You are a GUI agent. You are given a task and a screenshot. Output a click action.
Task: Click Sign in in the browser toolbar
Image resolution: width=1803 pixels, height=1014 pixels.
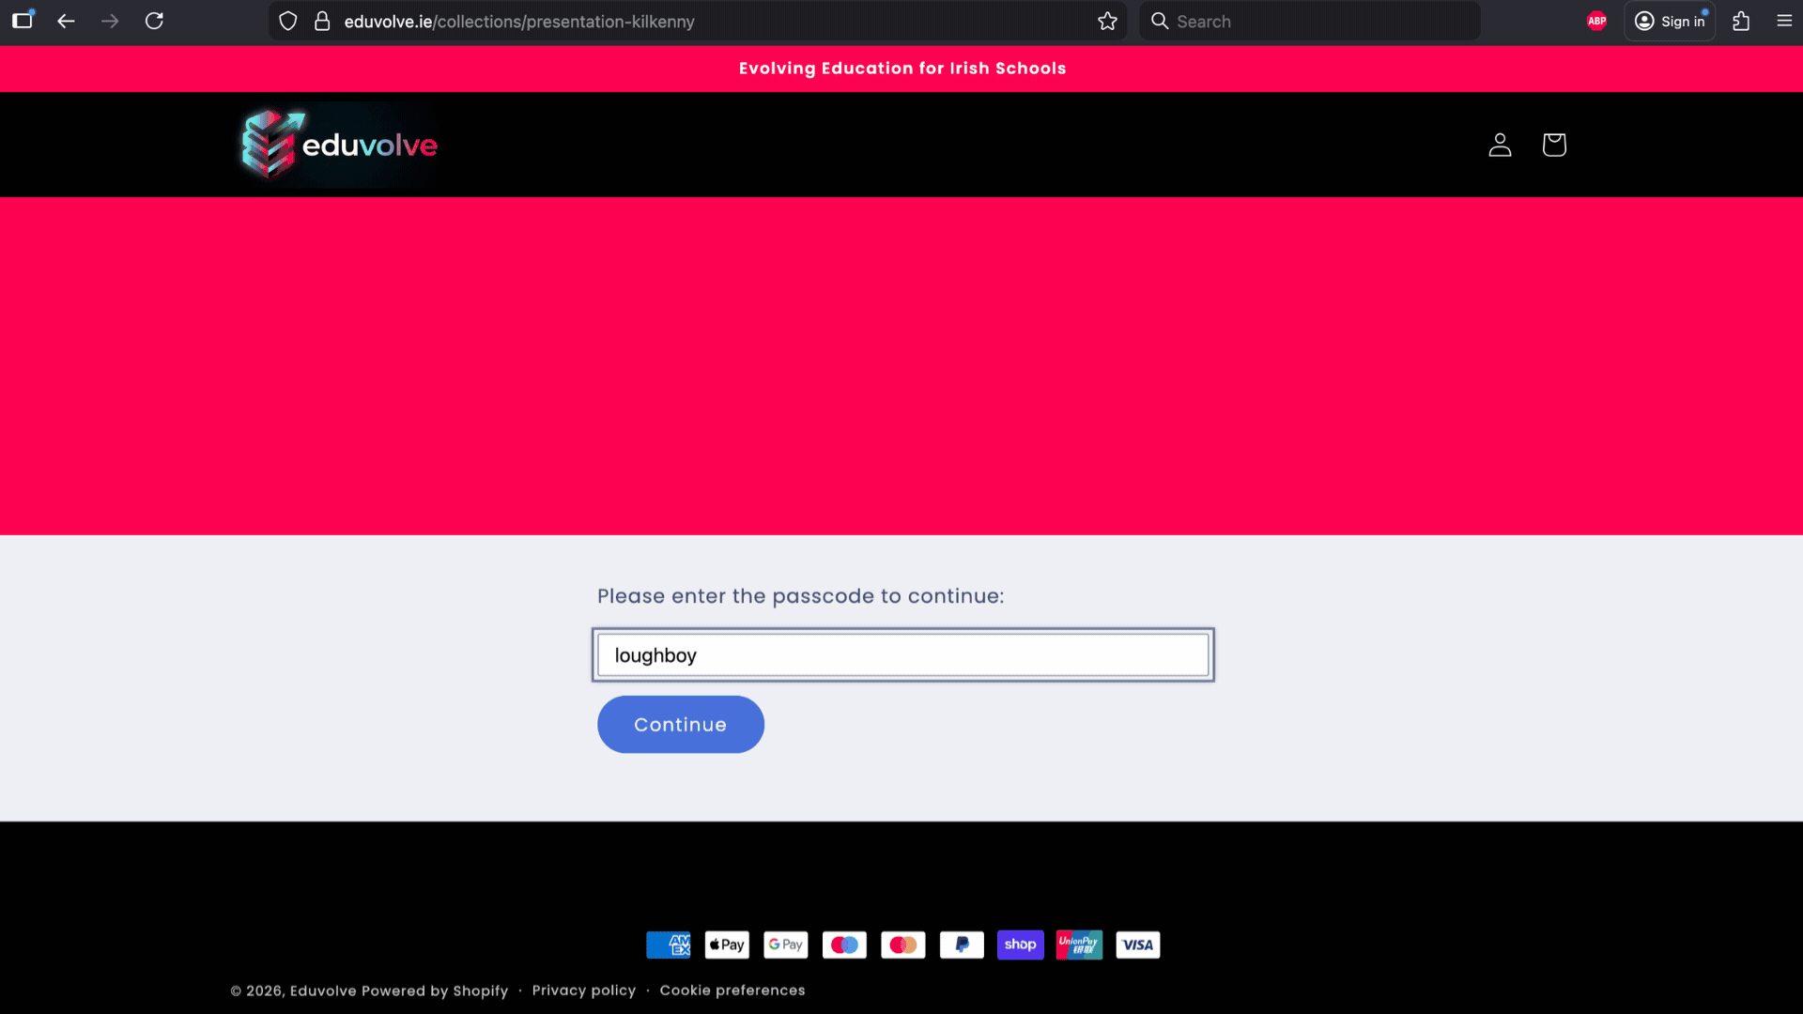tap(1670, 21)
